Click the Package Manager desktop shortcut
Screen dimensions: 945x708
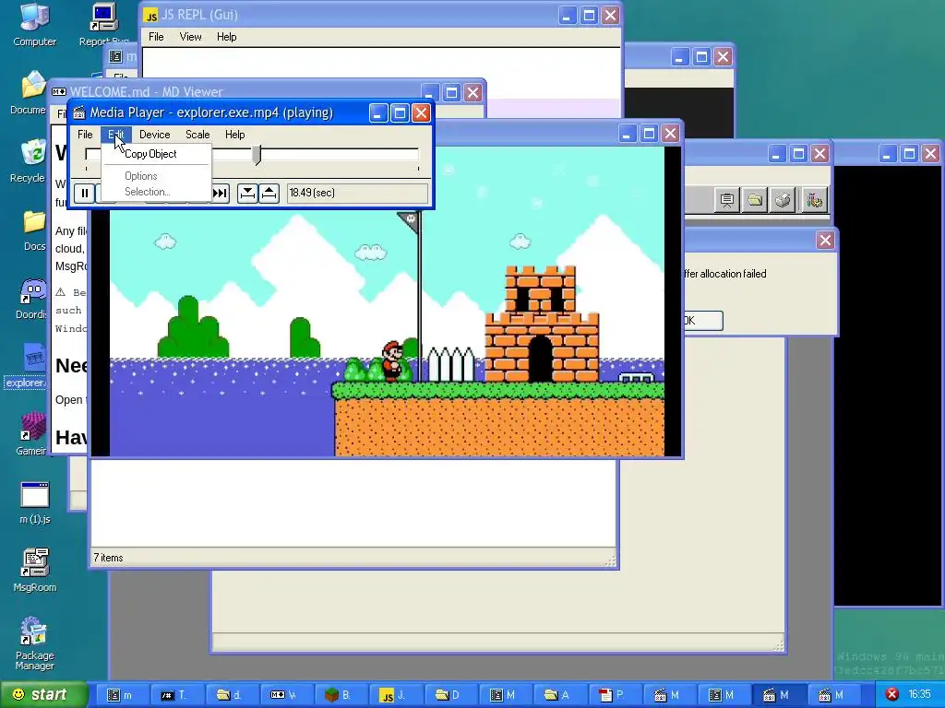coord(34,643)
